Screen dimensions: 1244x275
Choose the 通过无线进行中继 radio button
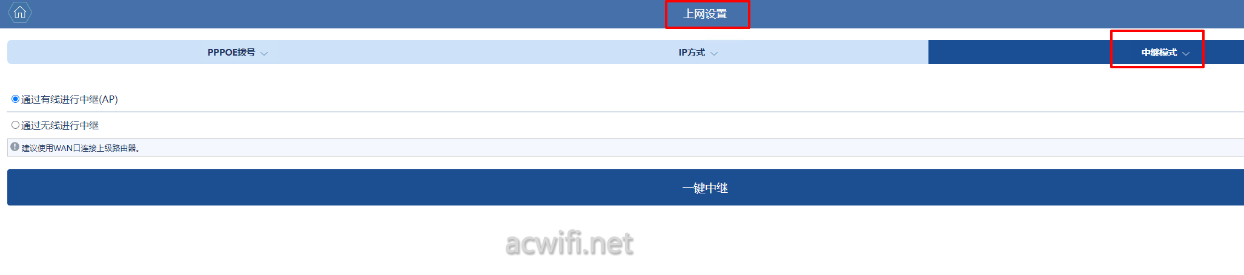(x=15, y=125)
